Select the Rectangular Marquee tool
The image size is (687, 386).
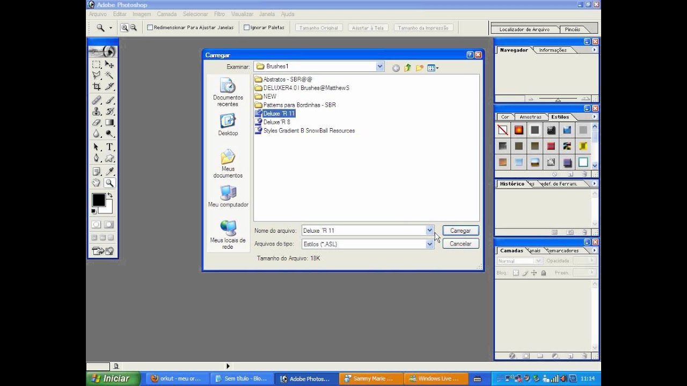(x=97, y=64)
